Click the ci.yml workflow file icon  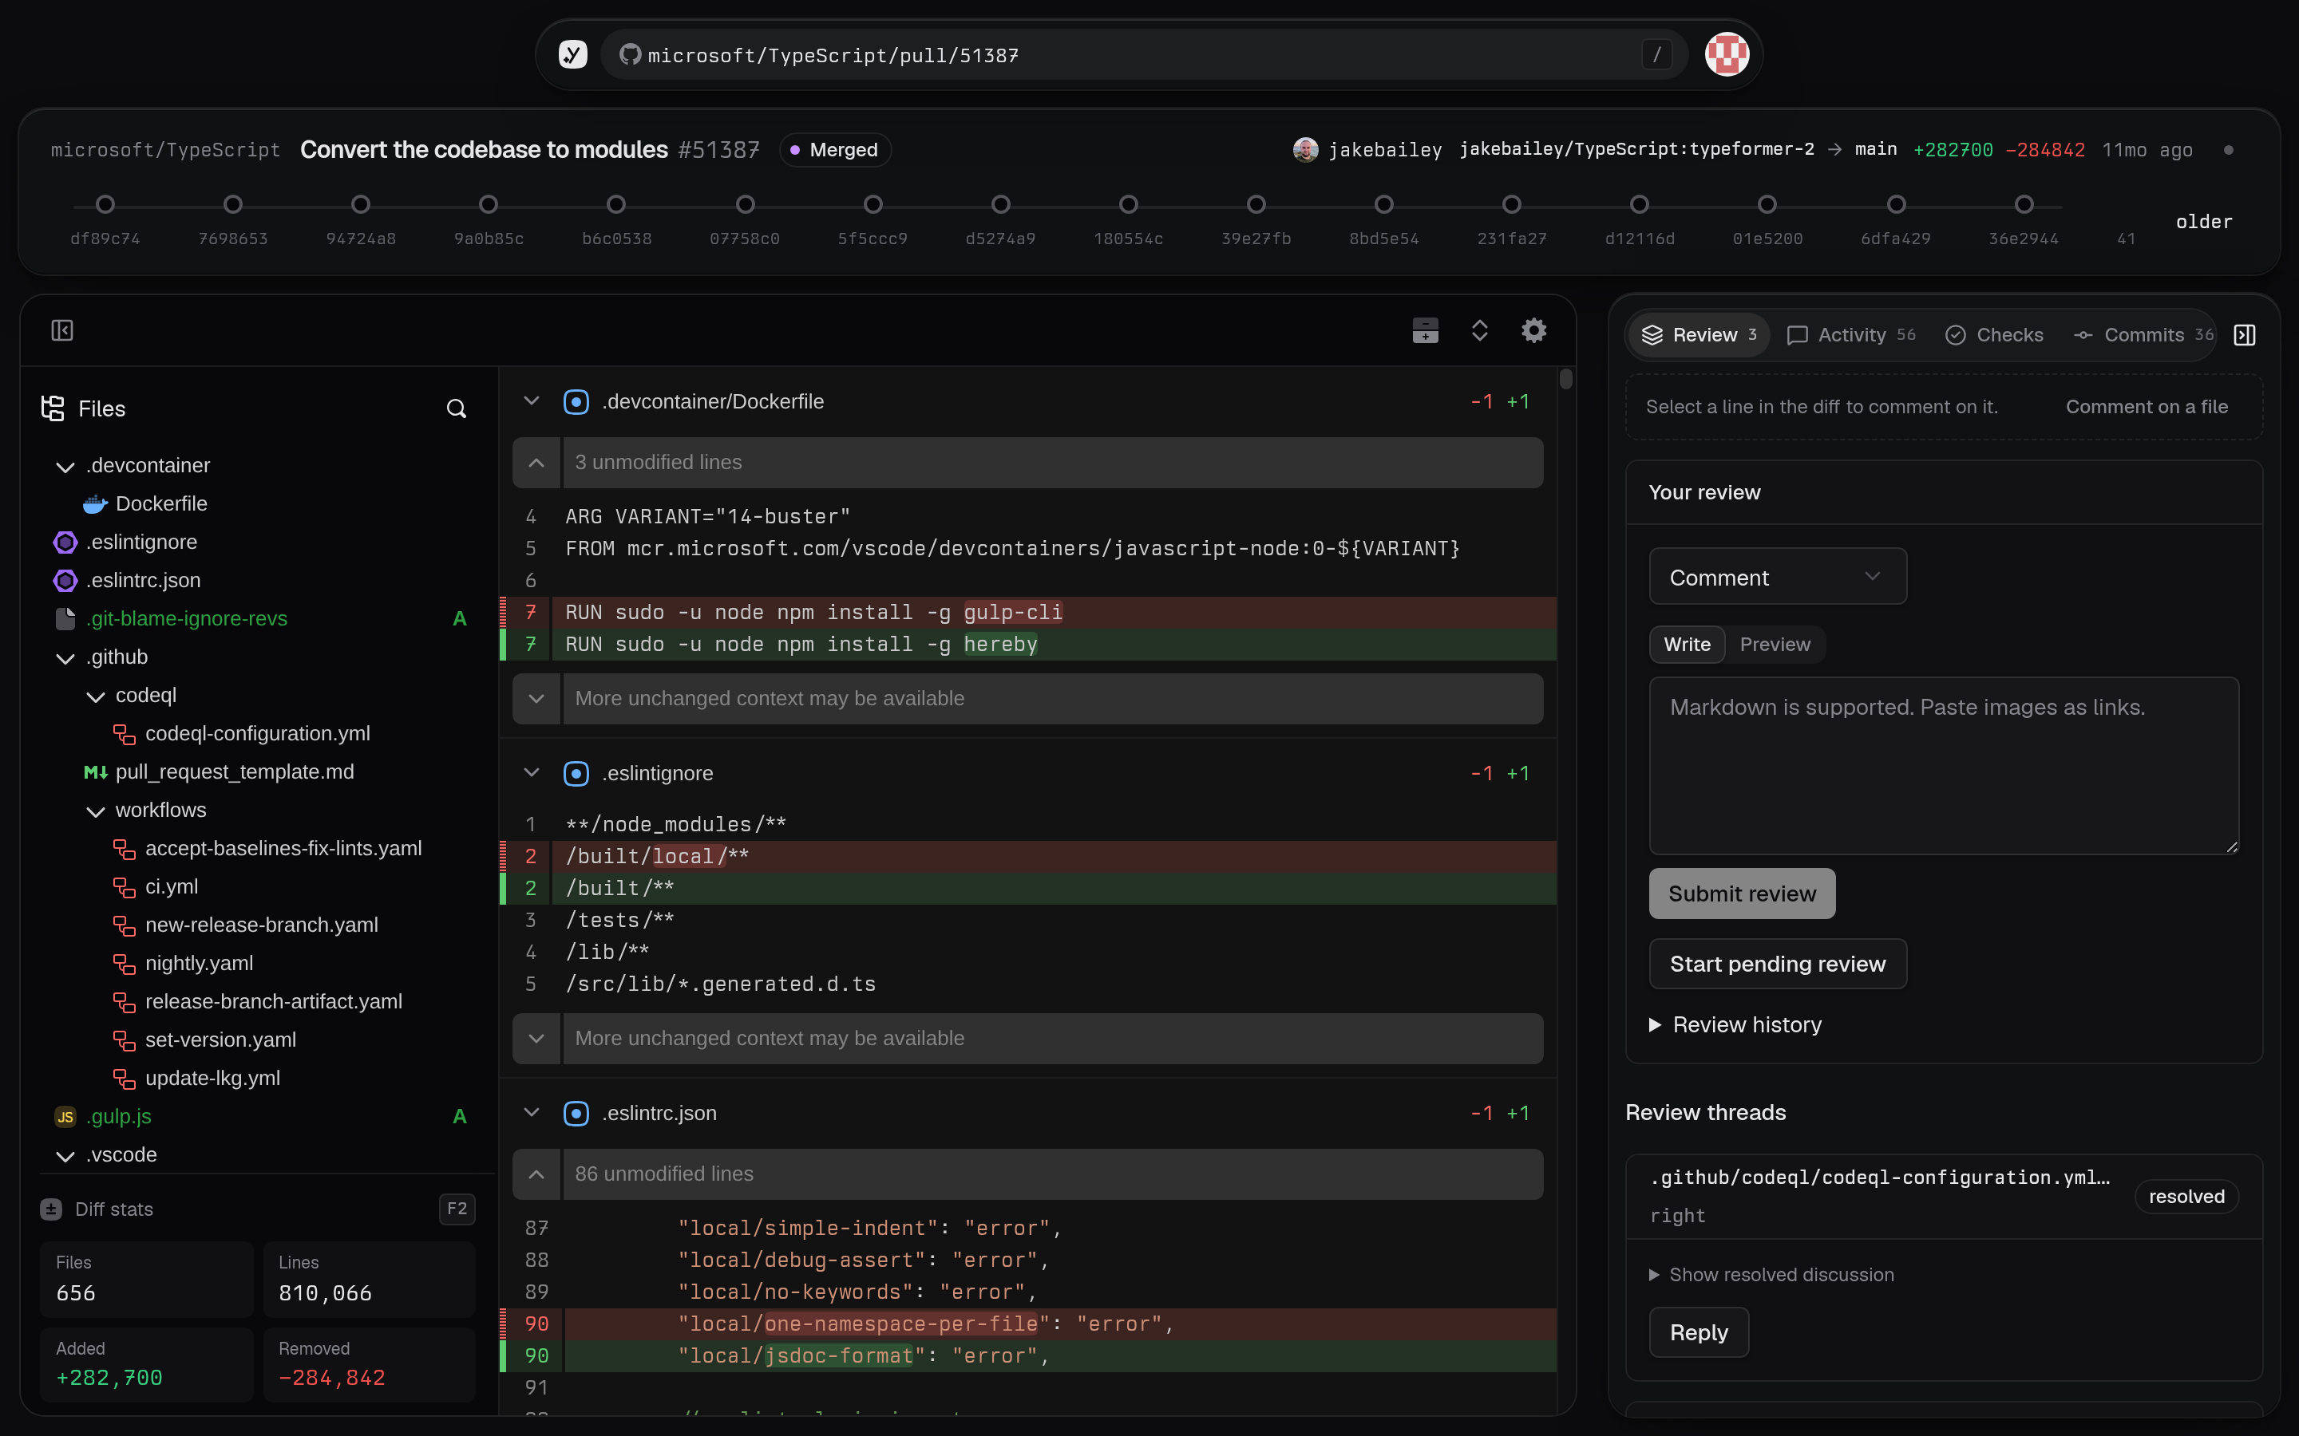point(125,887)
